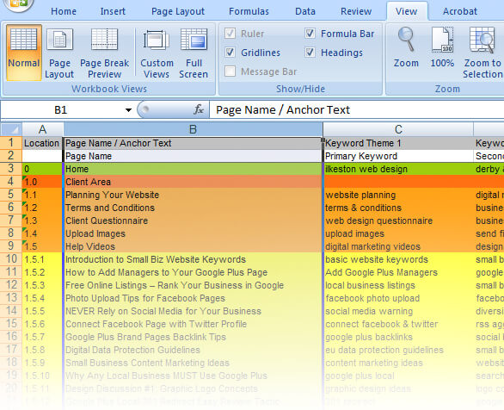Click the Office button orb

click(19, 3)
